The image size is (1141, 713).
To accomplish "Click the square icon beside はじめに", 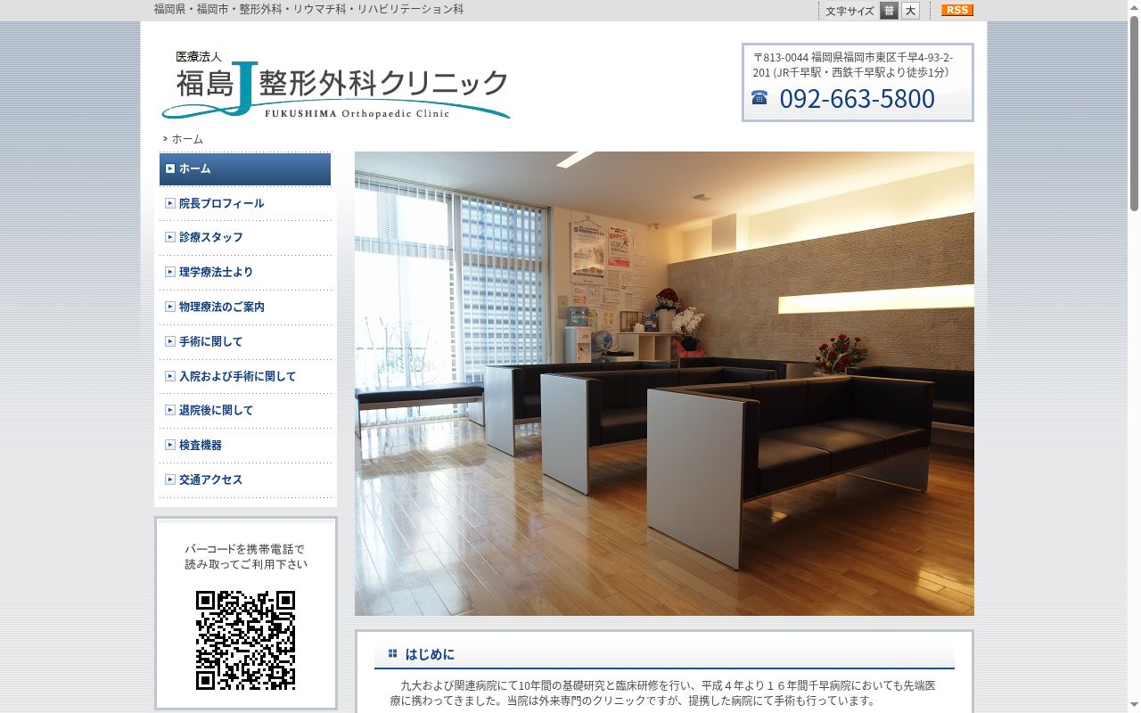I will tap(392, 653).
